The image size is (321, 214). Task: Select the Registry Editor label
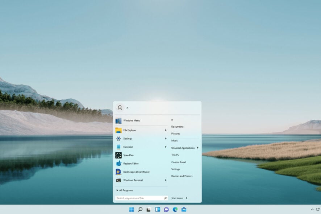131,164
